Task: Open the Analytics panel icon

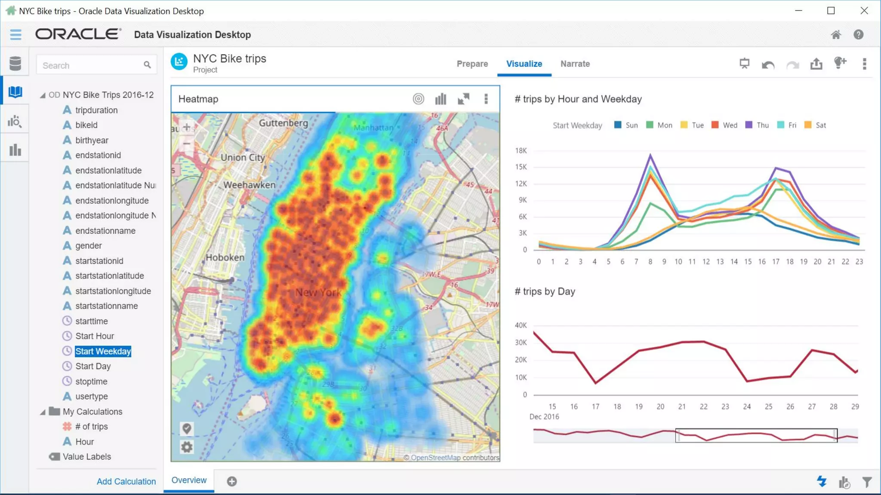Action: click(15, 122)
